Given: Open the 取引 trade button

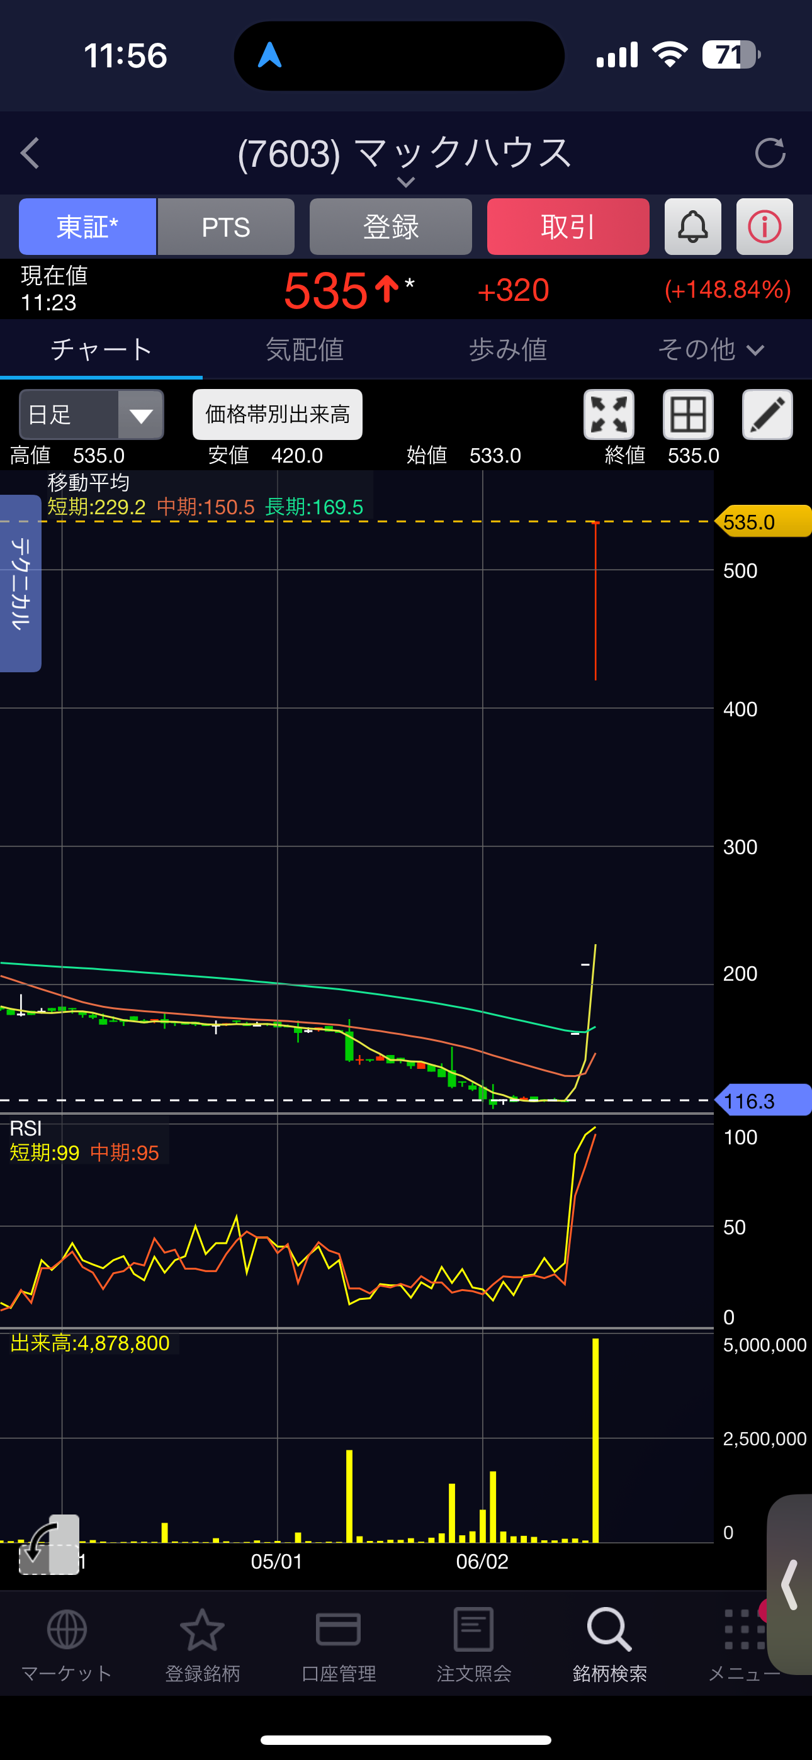Looking at the screenshot, I should (x=568, y=227).
